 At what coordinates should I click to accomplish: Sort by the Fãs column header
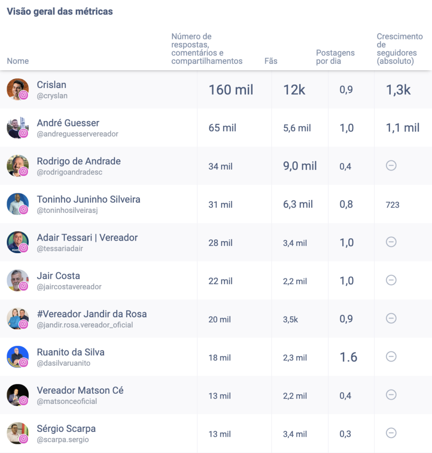point(271,61)
